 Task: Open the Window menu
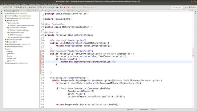55,4
